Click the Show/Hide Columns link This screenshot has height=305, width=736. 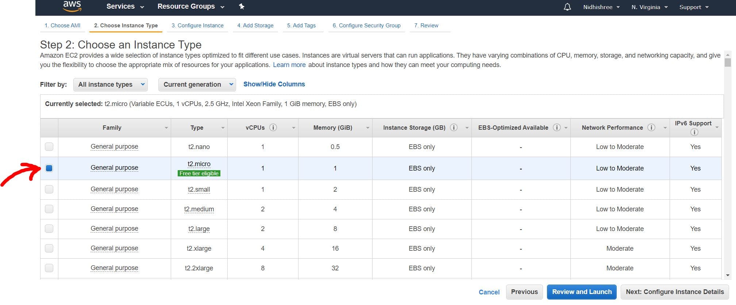point(274,84)
